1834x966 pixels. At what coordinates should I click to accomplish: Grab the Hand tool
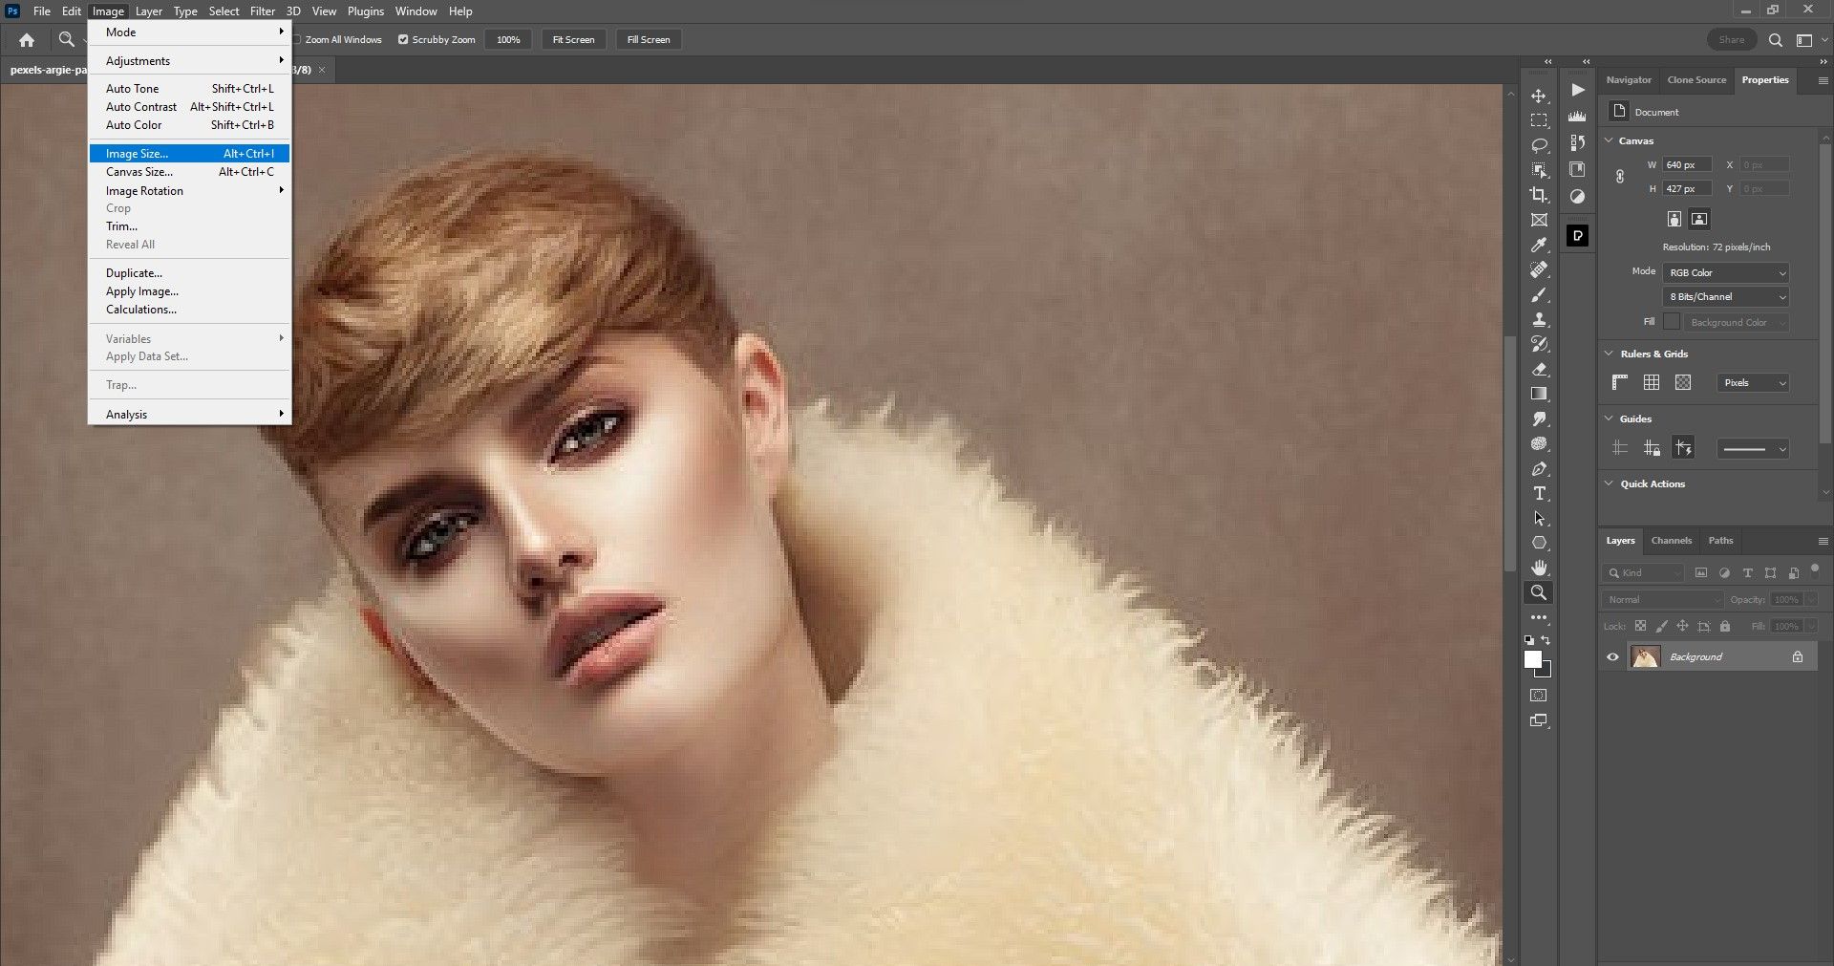1539,567
